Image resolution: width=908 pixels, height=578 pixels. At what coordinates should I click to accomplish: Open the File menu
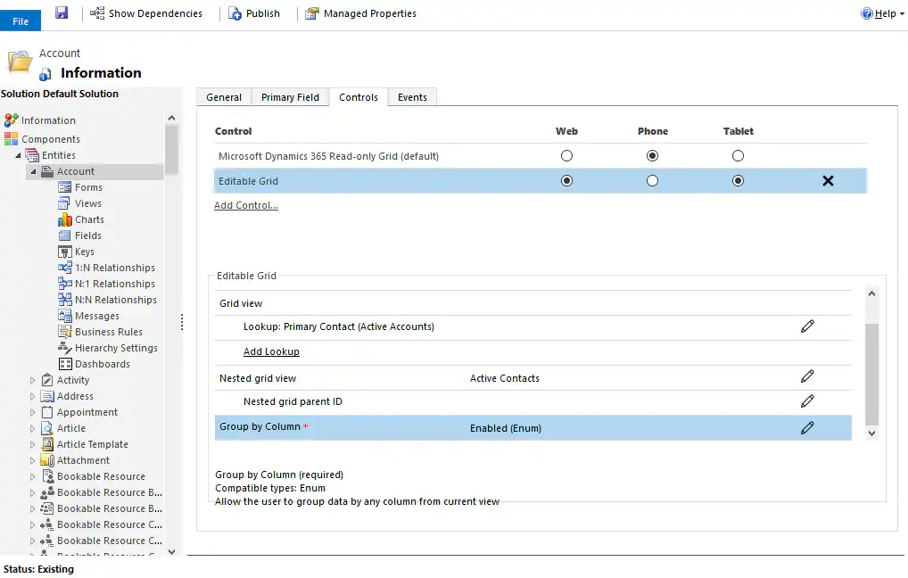coord(20,20)
